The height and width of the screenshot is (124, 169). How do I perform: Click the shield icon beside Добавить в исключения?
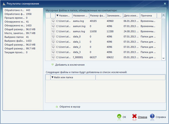click(x=52, y=65)
